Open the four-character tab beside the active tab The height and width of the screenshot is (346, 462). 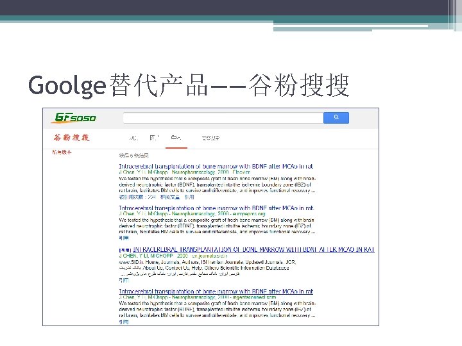tap(210, 138)
